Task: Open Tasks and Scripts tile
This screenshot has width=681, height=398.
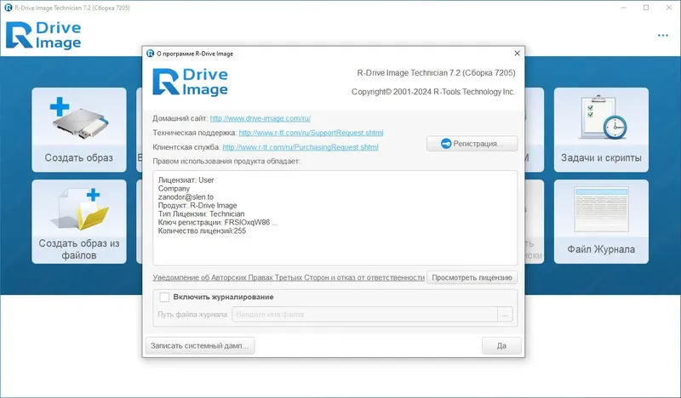Action: [601, 130]
